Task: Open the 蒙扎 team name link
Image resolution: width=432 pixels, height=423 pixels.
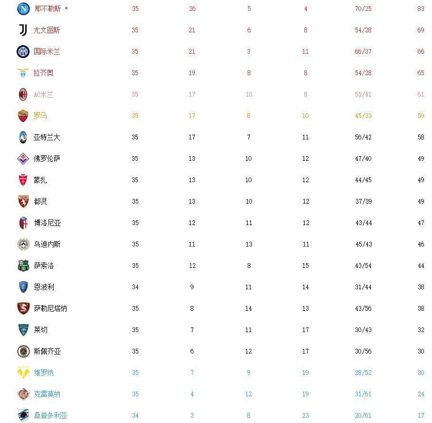Action: tap(40, 180)
